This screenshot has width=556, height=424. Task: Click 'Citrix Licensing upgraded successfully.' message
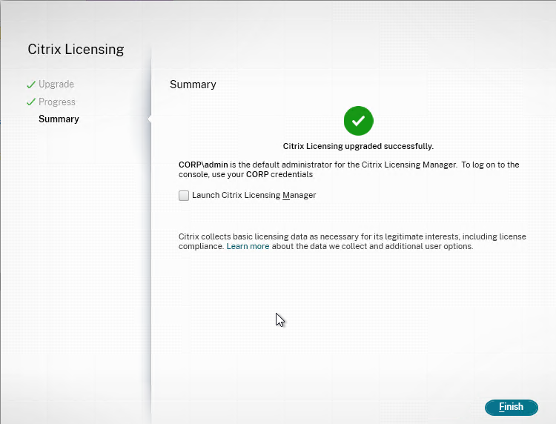tap(358, 146)
